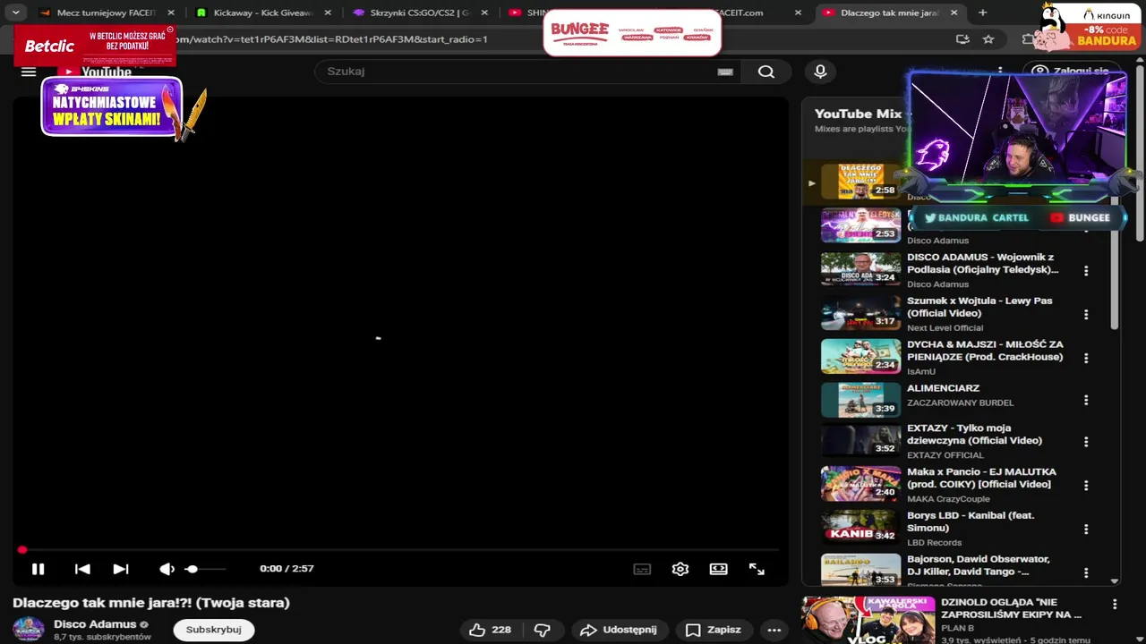This screenshot has width=1146, height=644.
Task: Close the Kickaway tab
Action: click(x=328, y=13)
